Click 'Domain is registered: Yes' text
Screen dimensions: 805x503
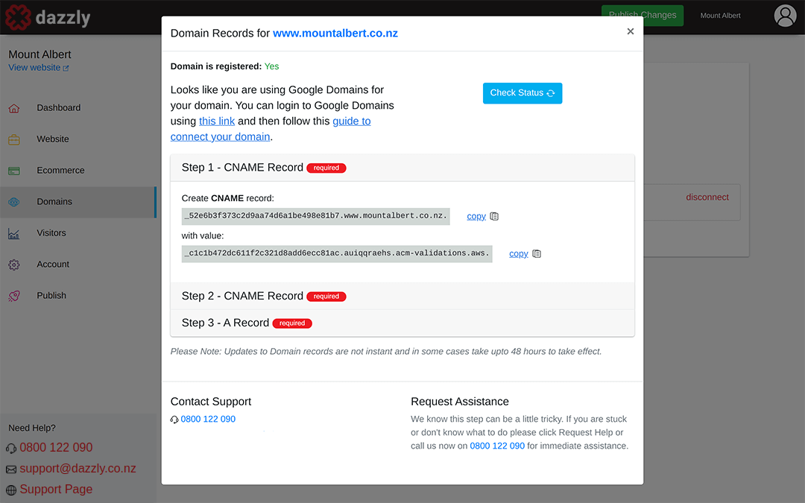(224, 67)
